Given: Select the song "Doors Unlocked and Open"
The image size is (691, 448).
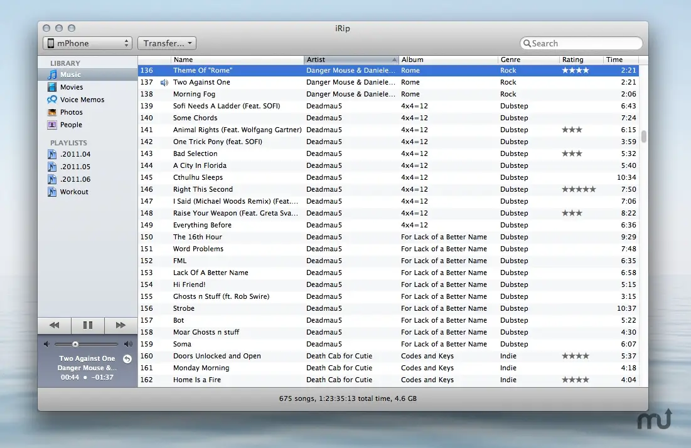Looking at the screenshot, I should tap(388, 356).
